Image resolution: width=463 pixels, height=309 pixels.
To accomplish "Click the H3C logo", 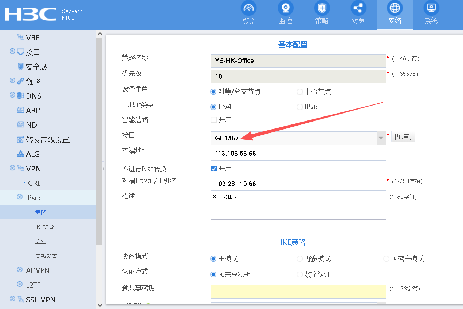I will (x=30, y=14).
